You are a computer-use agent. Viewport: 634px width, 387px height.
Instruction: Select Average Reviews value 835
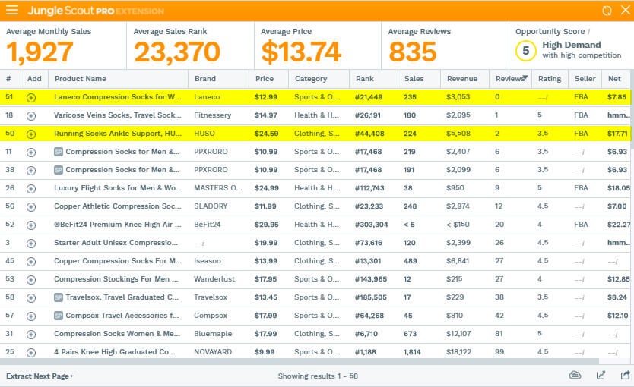point(413,52)
